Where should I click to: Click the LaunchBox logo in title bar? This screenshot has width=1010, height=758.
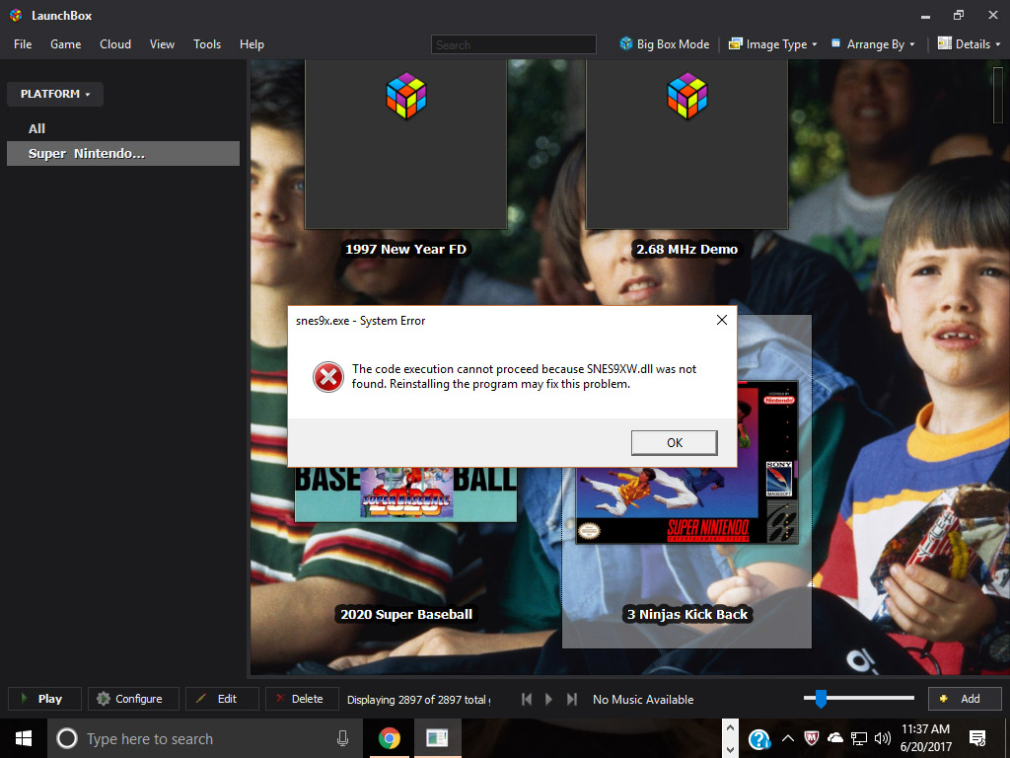16,16
